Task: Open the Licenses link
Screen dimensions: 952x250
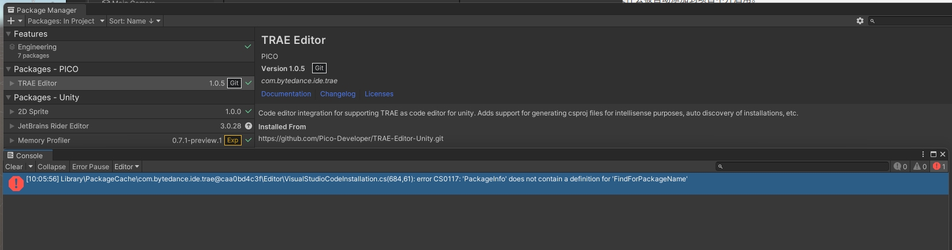Action: (379, 94)
